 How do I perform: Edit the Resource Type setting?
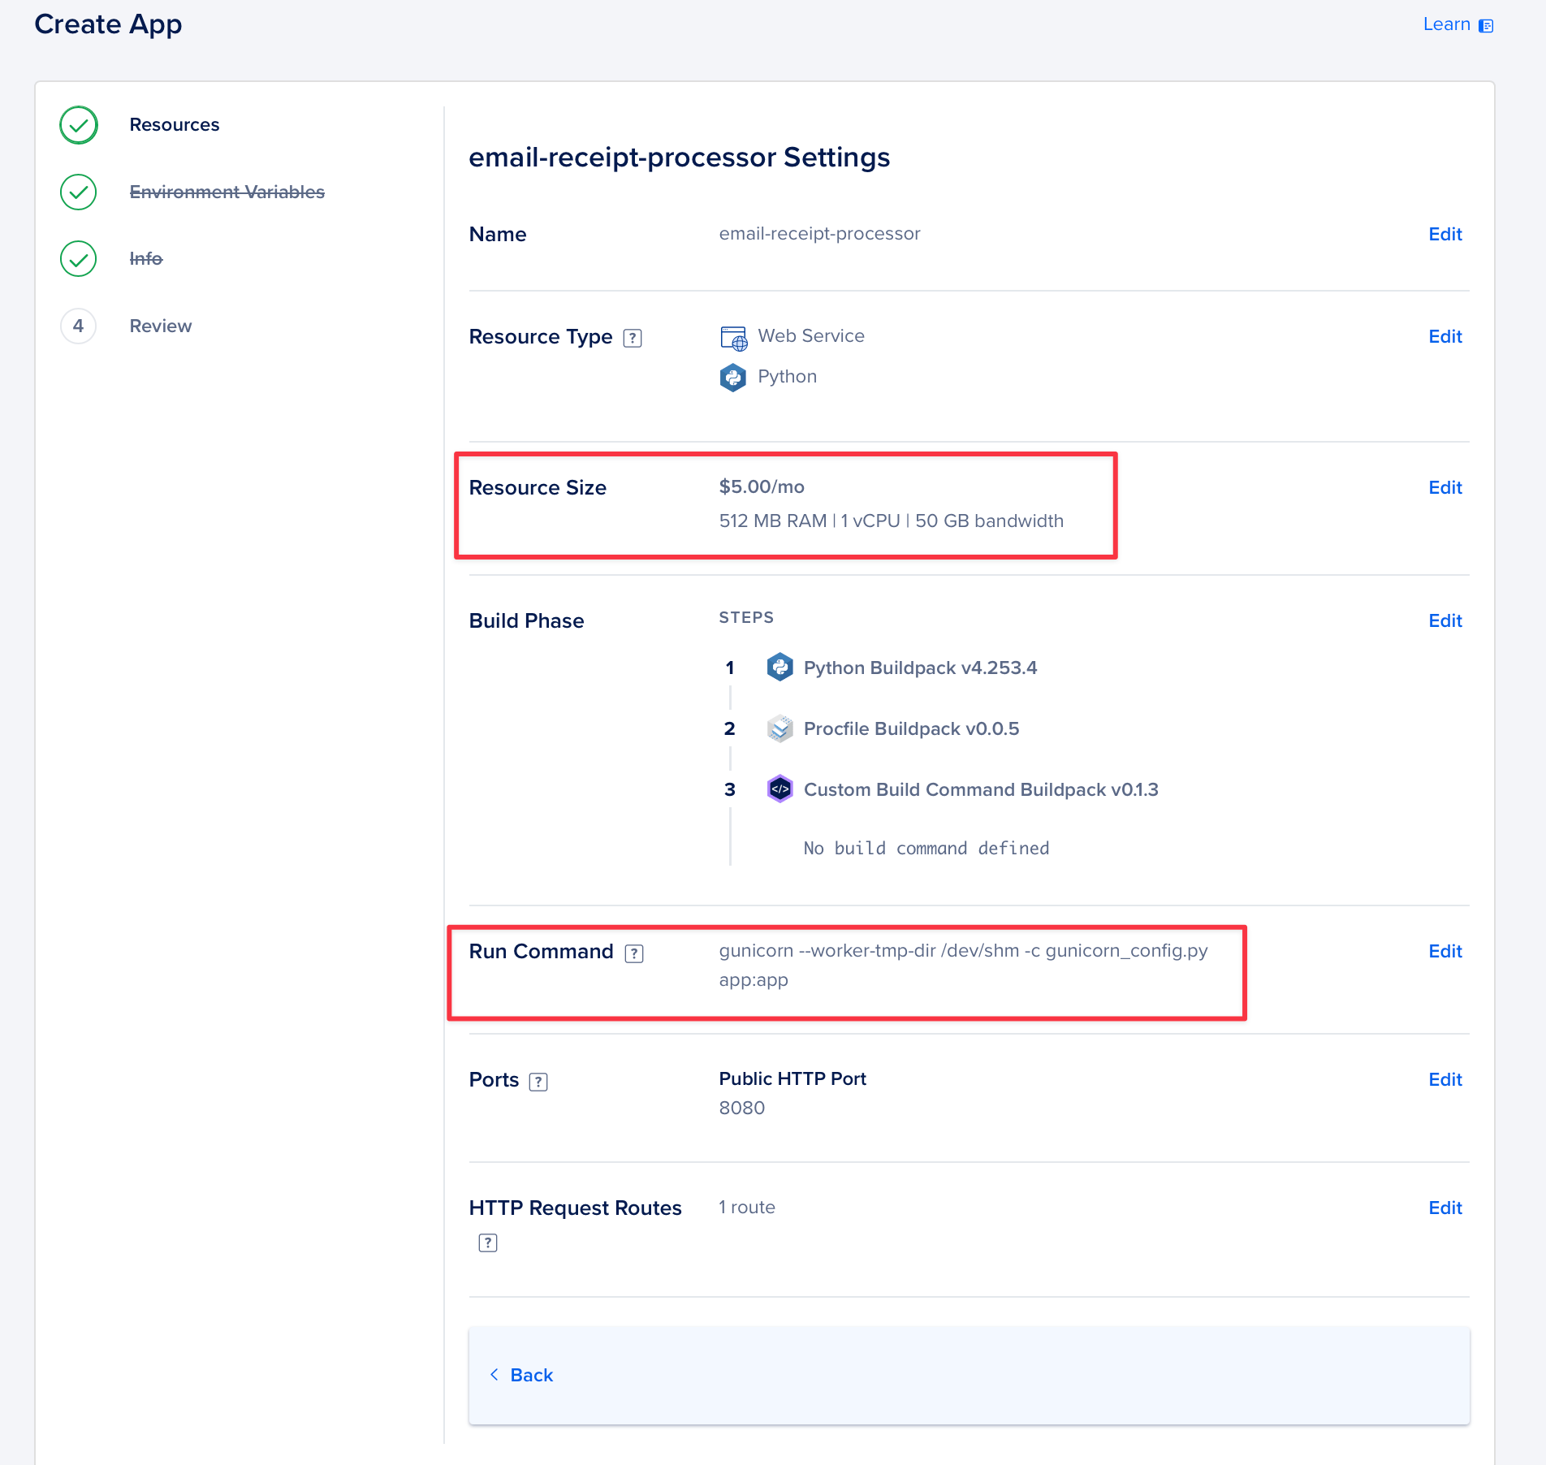(1445, 336)
